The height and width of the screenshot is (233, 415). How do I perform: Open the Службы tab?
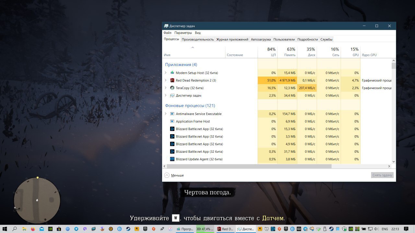coord(326,39)
